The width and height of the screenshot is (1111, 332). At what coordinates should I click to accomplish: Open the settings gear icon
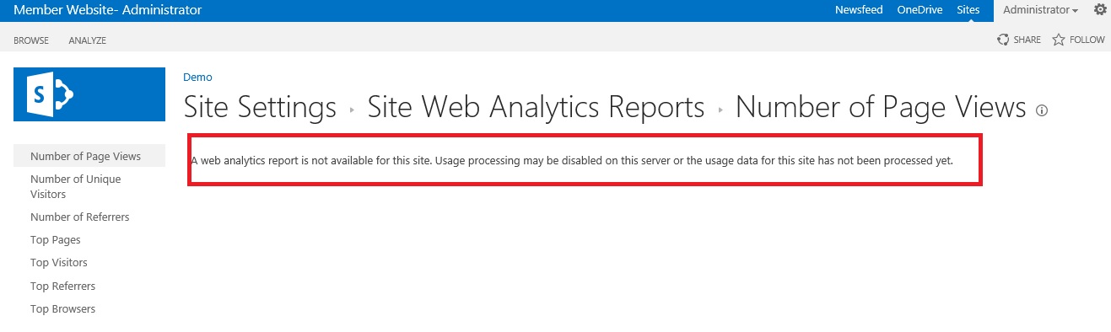tap(1100, 10)
